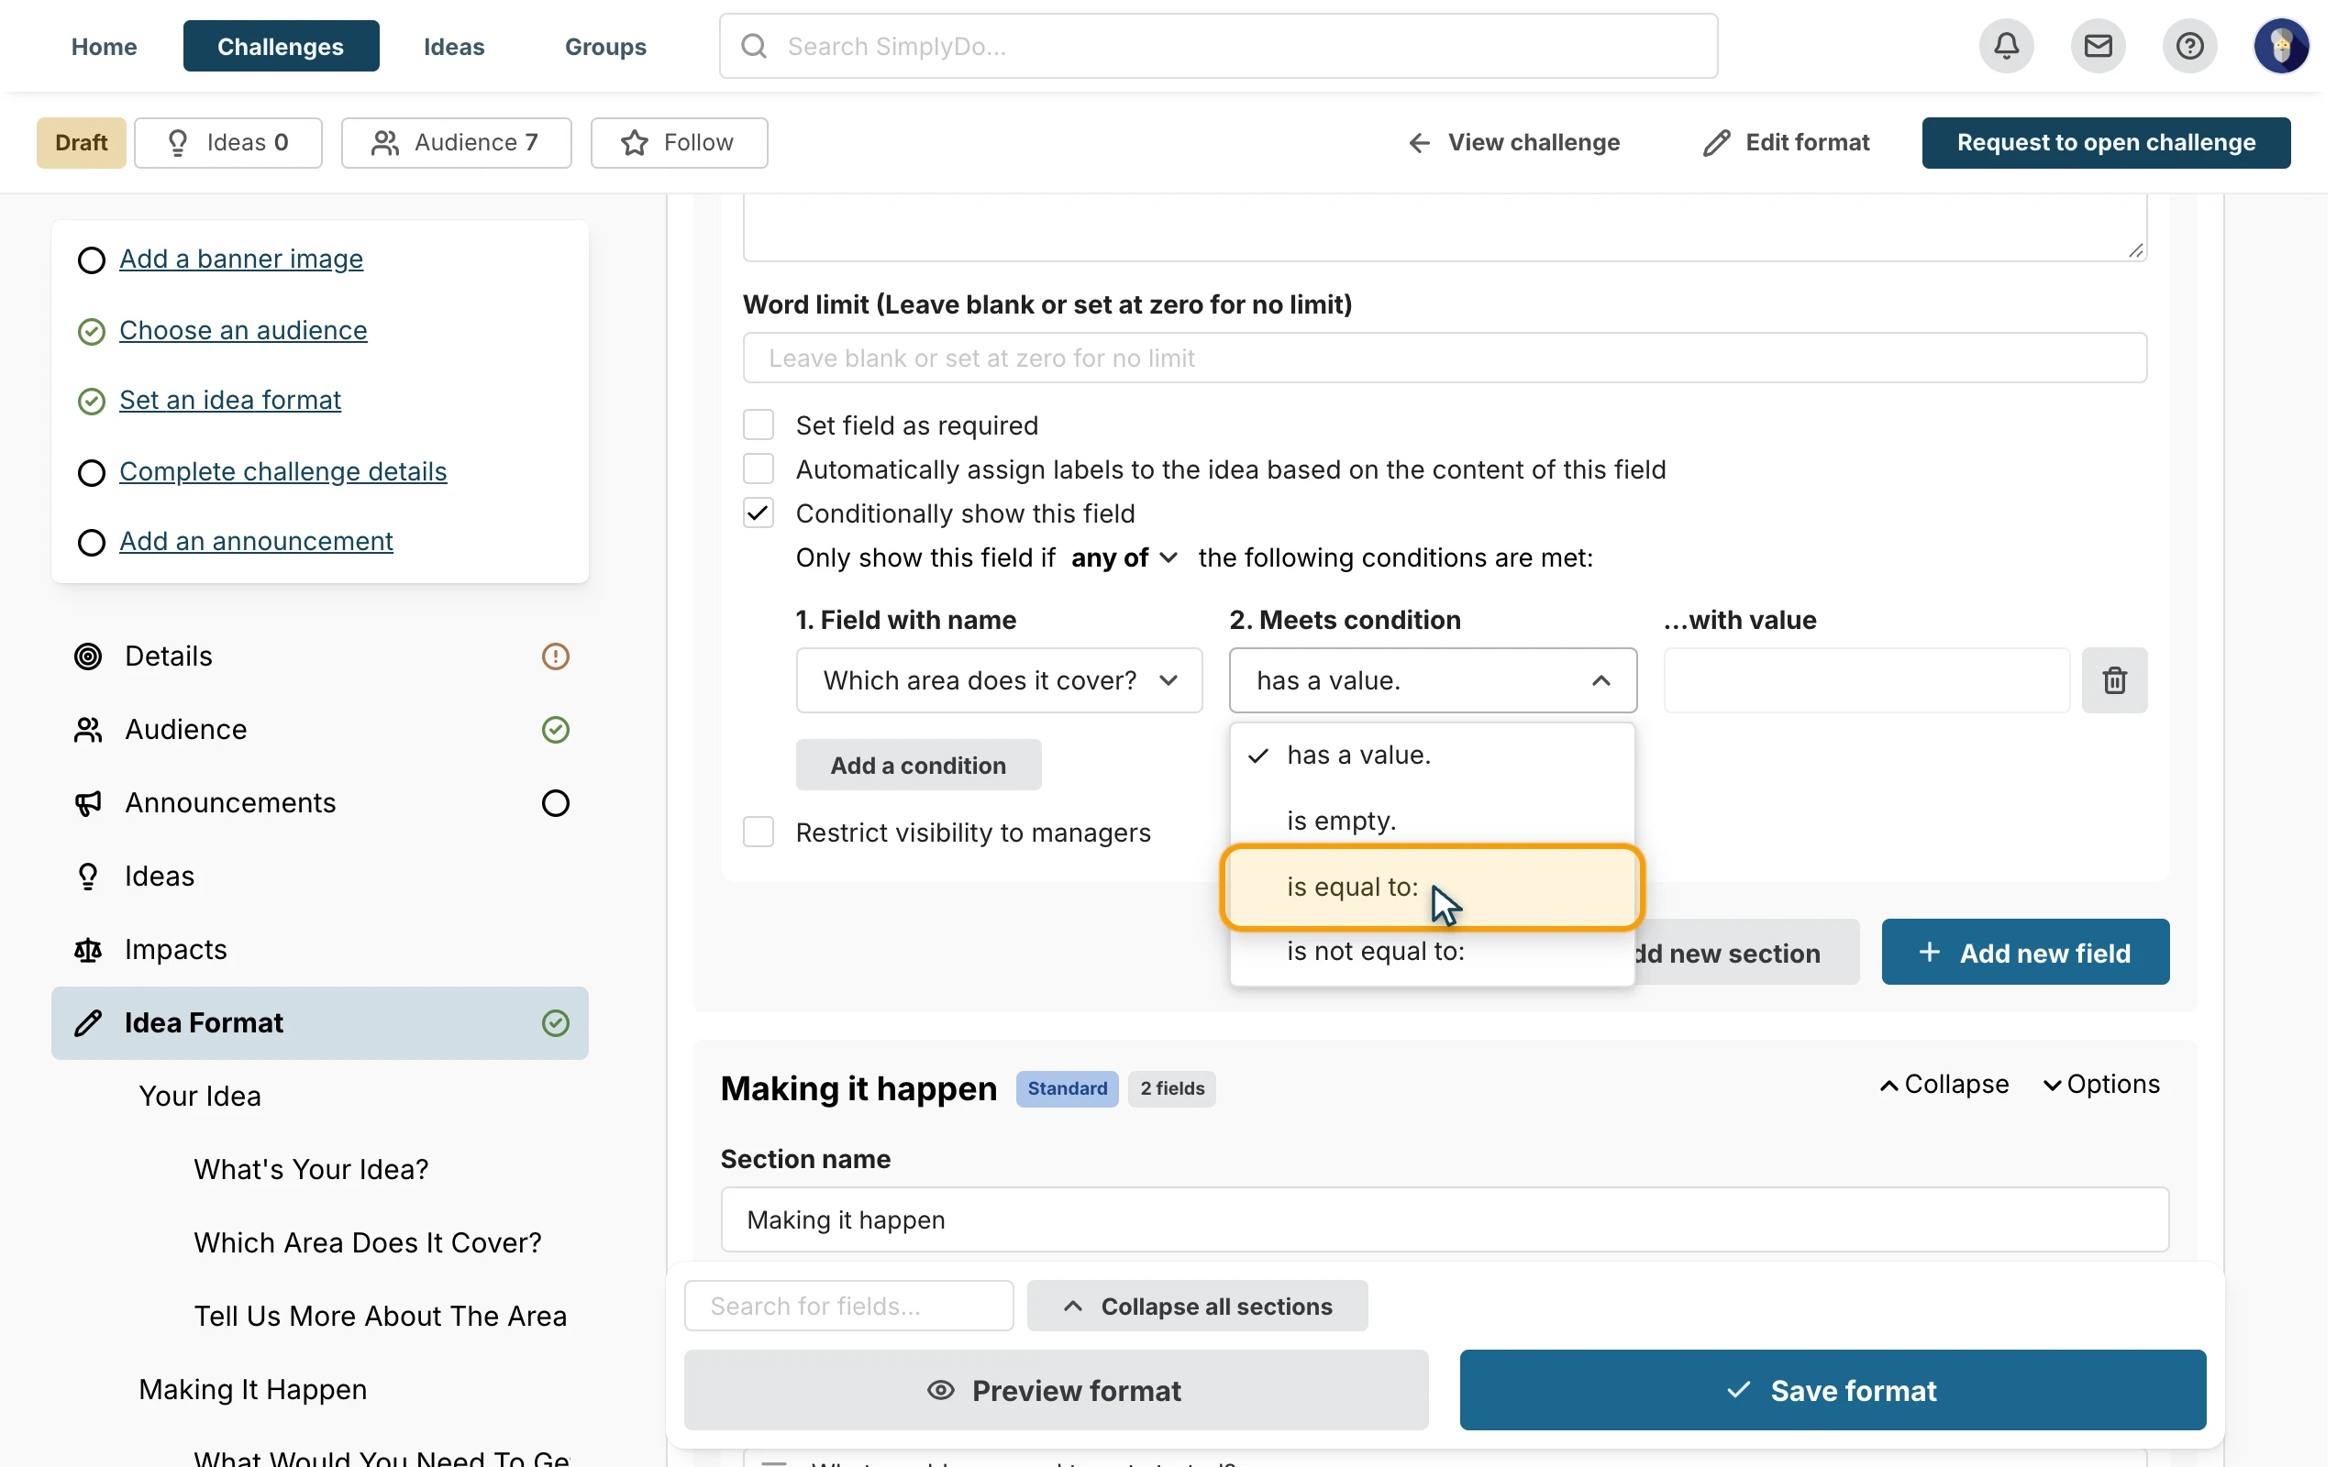Select 'is empty.' option
The height and width of the screenshot is (1467, 2348).
[1432, 821]
